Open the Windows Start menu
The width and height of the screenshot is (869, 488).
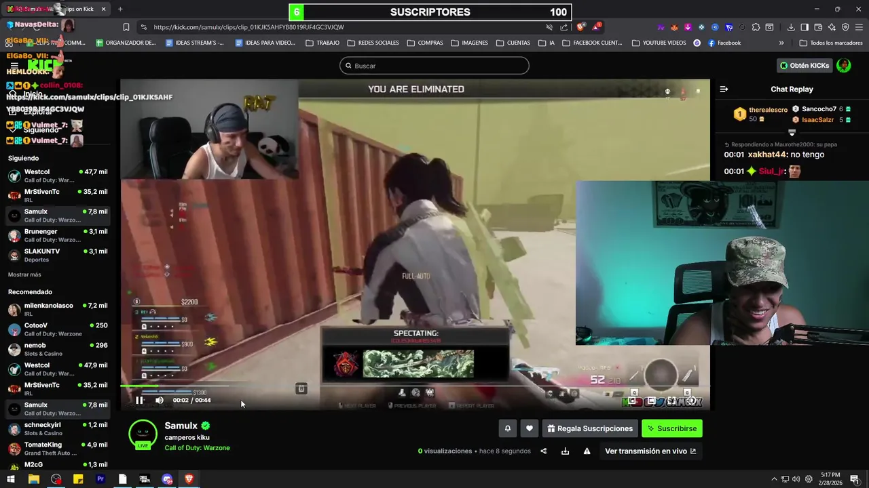[11, 479]
